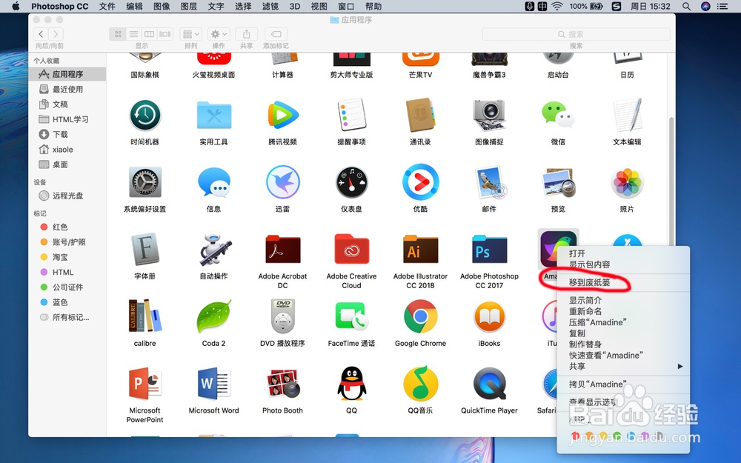741x463 pixels.
Task: Select the QuickTime Player icon
Action: coord(489,384)
